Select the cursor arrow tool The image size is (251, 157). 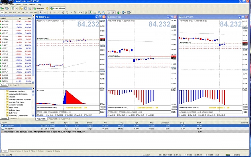pos(41,12)
